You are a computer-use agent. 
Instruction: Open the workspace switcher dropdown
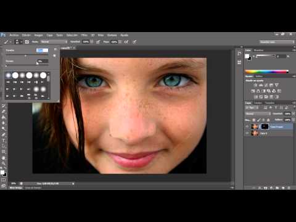click(x=277, y=42)
